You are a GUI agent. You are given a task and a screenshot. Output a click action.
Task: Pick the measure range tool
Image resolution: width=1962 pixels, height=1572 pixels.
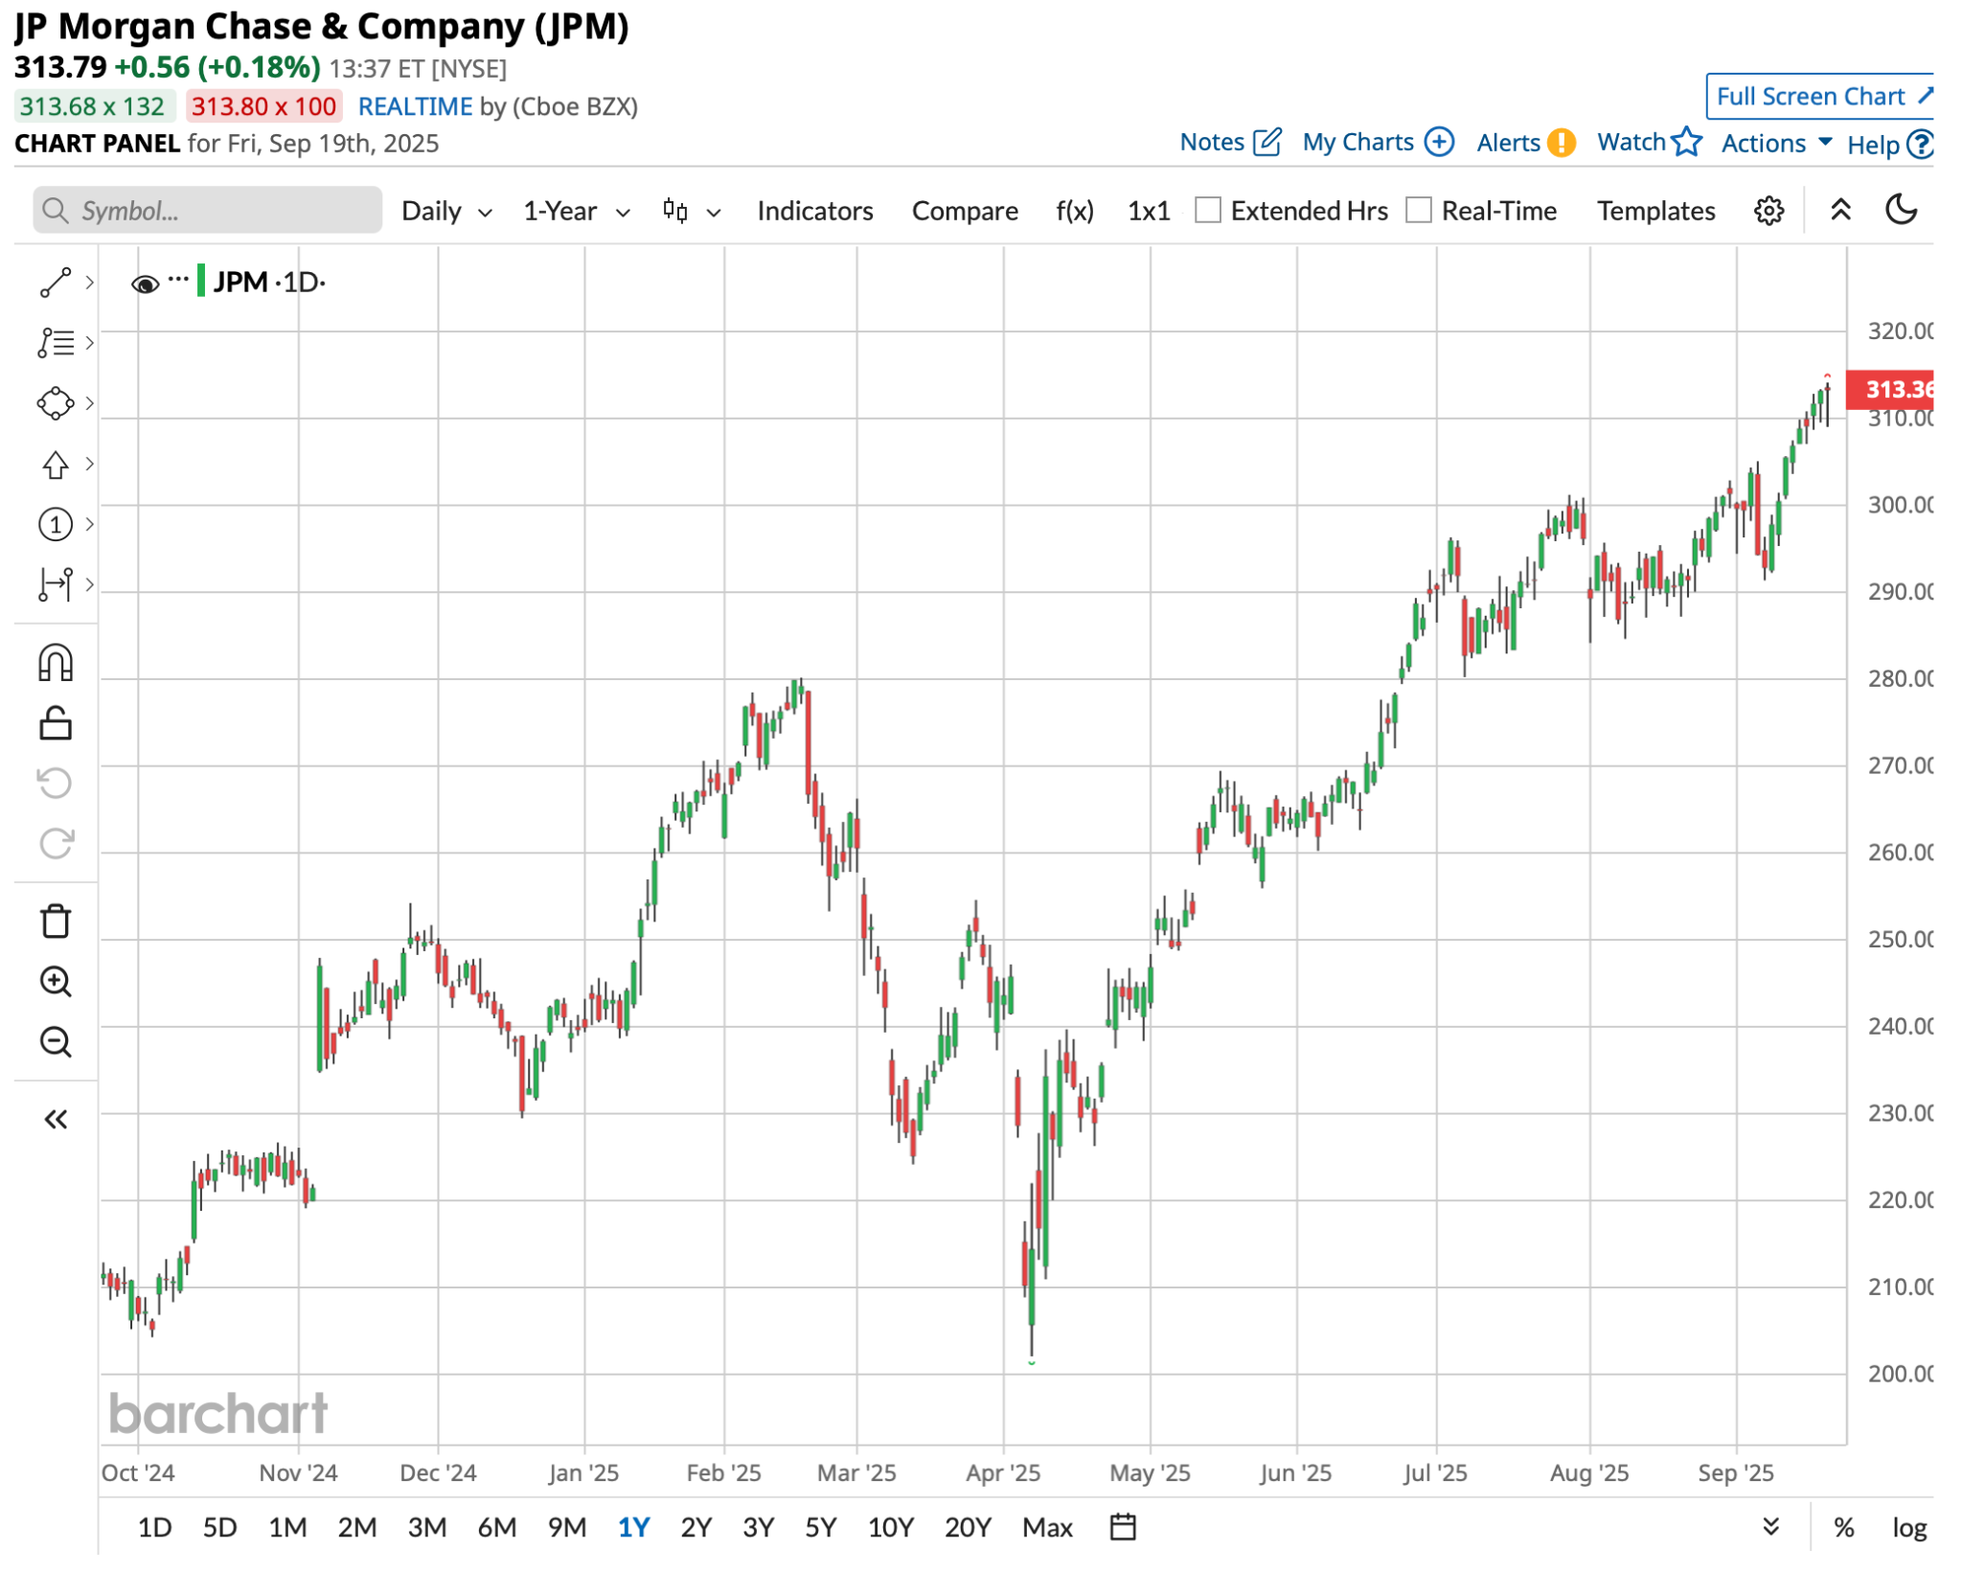(55, 585)
